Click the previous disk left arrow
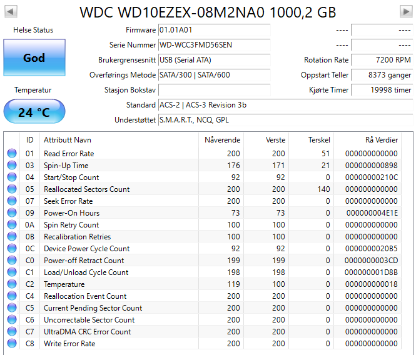This screenshot has width=416, height=355. click(11, 12)
